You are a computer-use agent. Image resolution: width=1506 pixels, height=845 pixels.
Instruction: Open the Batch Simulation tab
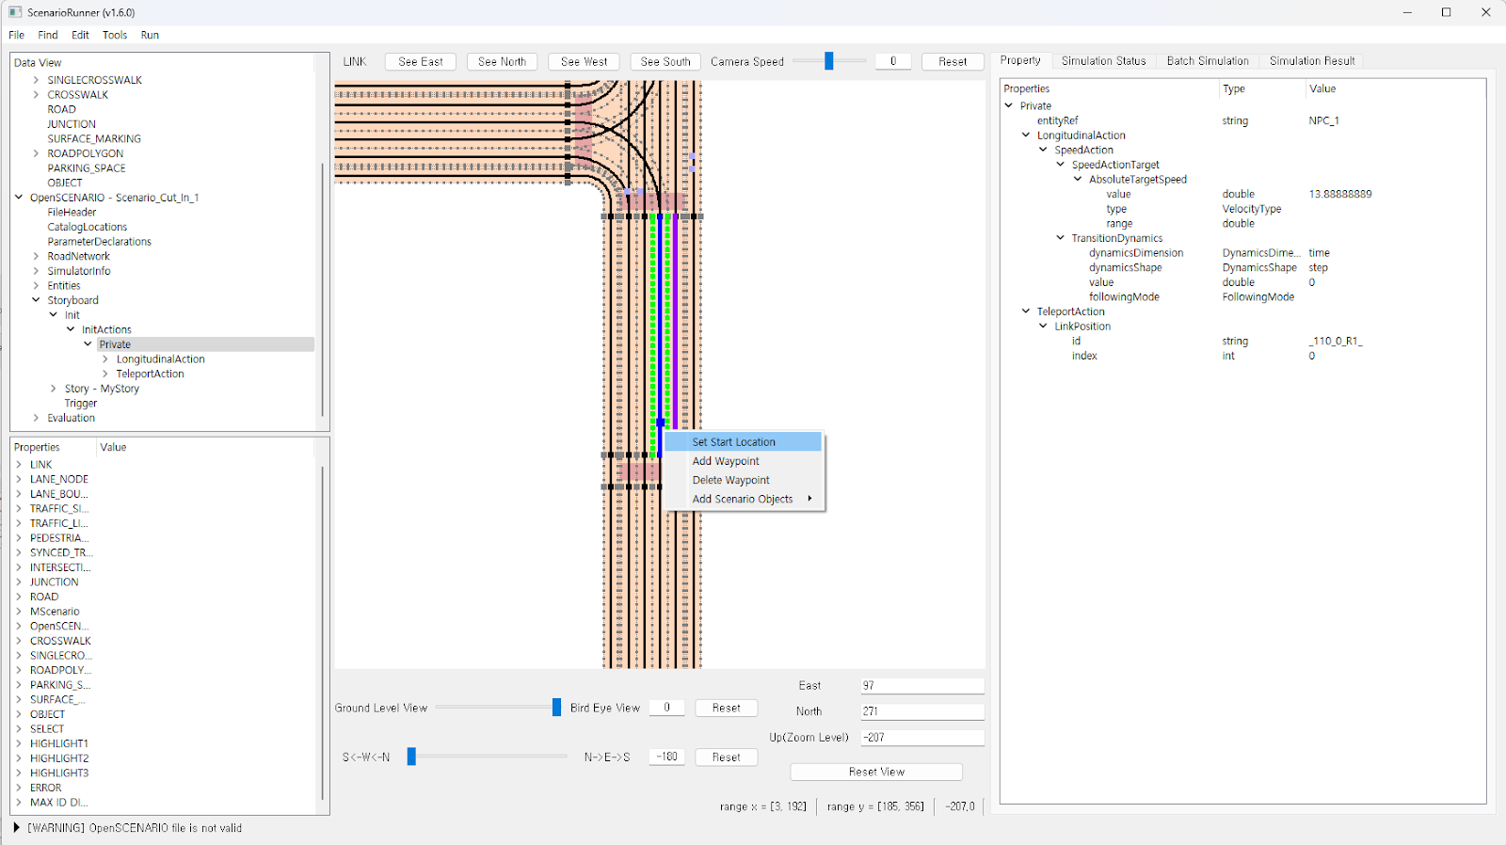[x=1207, y=61]
